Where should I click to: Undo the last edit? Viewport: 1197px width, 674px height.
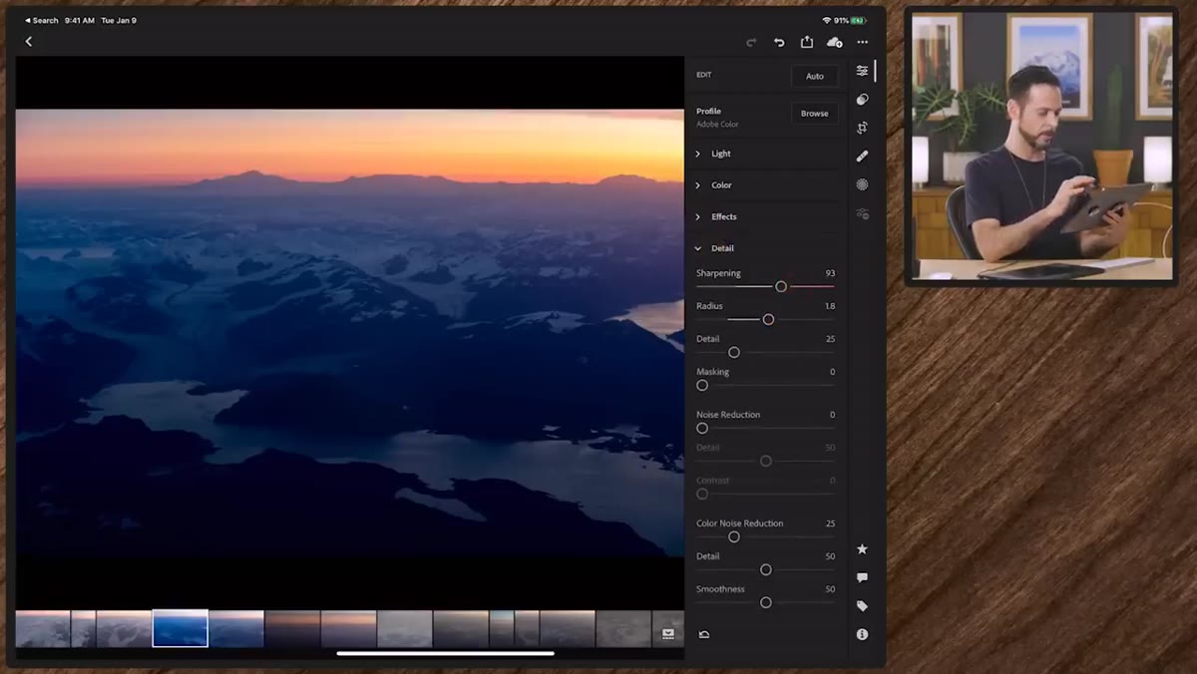coord(779,42)
